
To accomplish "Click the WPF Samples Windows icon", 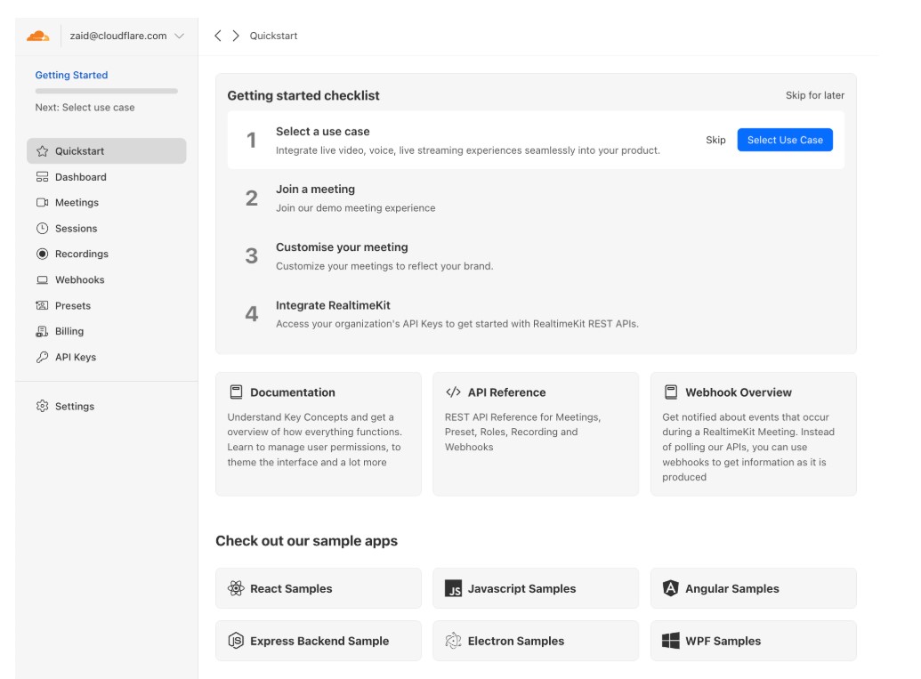I will click(671, 642).
